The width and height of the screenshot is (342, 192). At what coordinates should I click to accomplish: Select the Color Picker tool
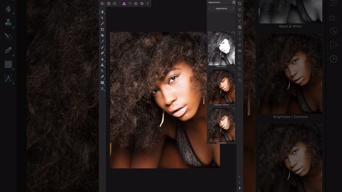(x=102, y=23)
